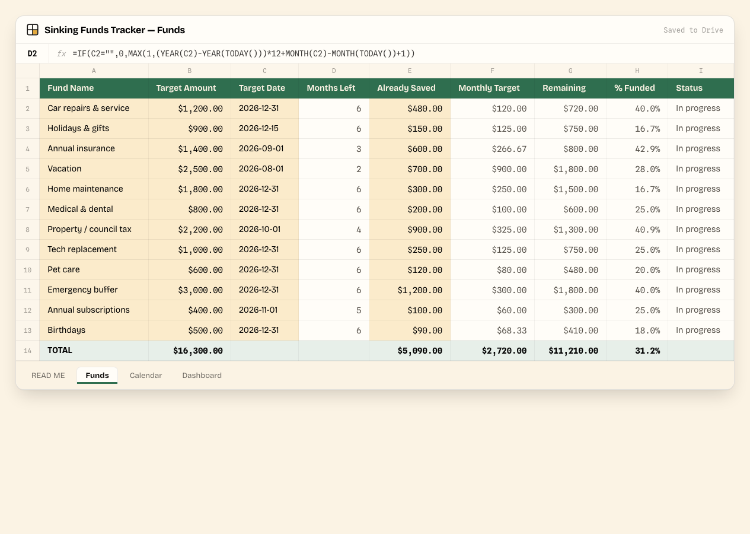Switch to the Calendar sheet tab
Image resolution: width=750 pixels, height=534 pixels.
pyautogui.click(x=146, y=376)
